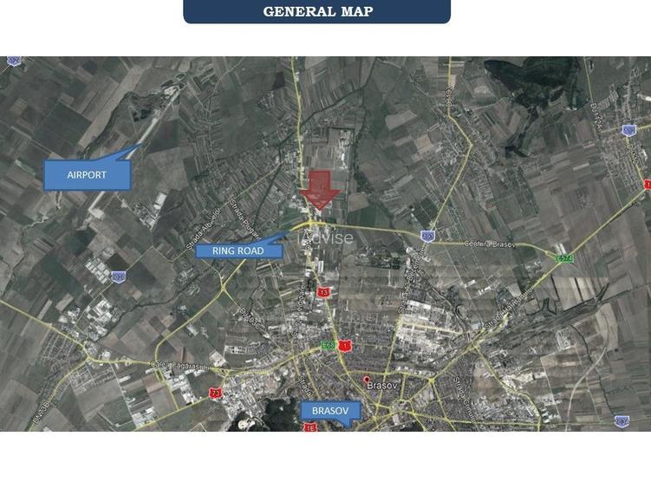Click the Advise watermark on map
Viewport: 651px width, 488px height.
[326, 237]
